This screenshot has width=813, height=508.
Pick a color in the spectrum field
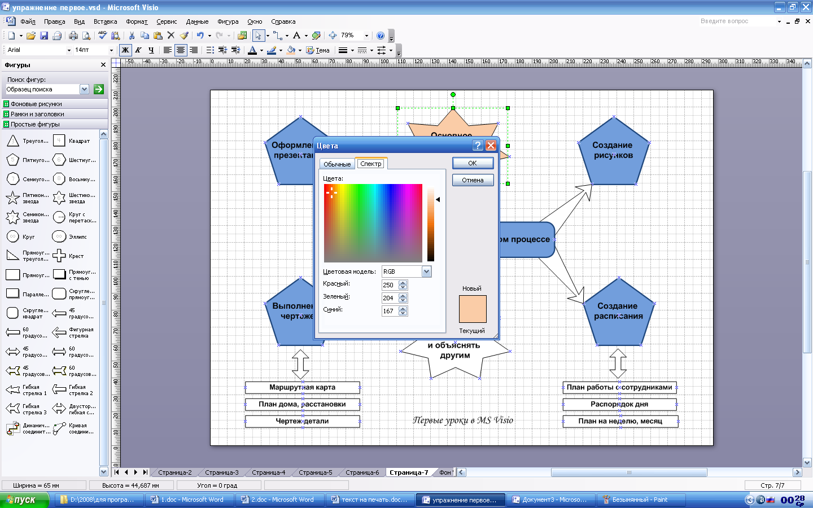[373, 223]
